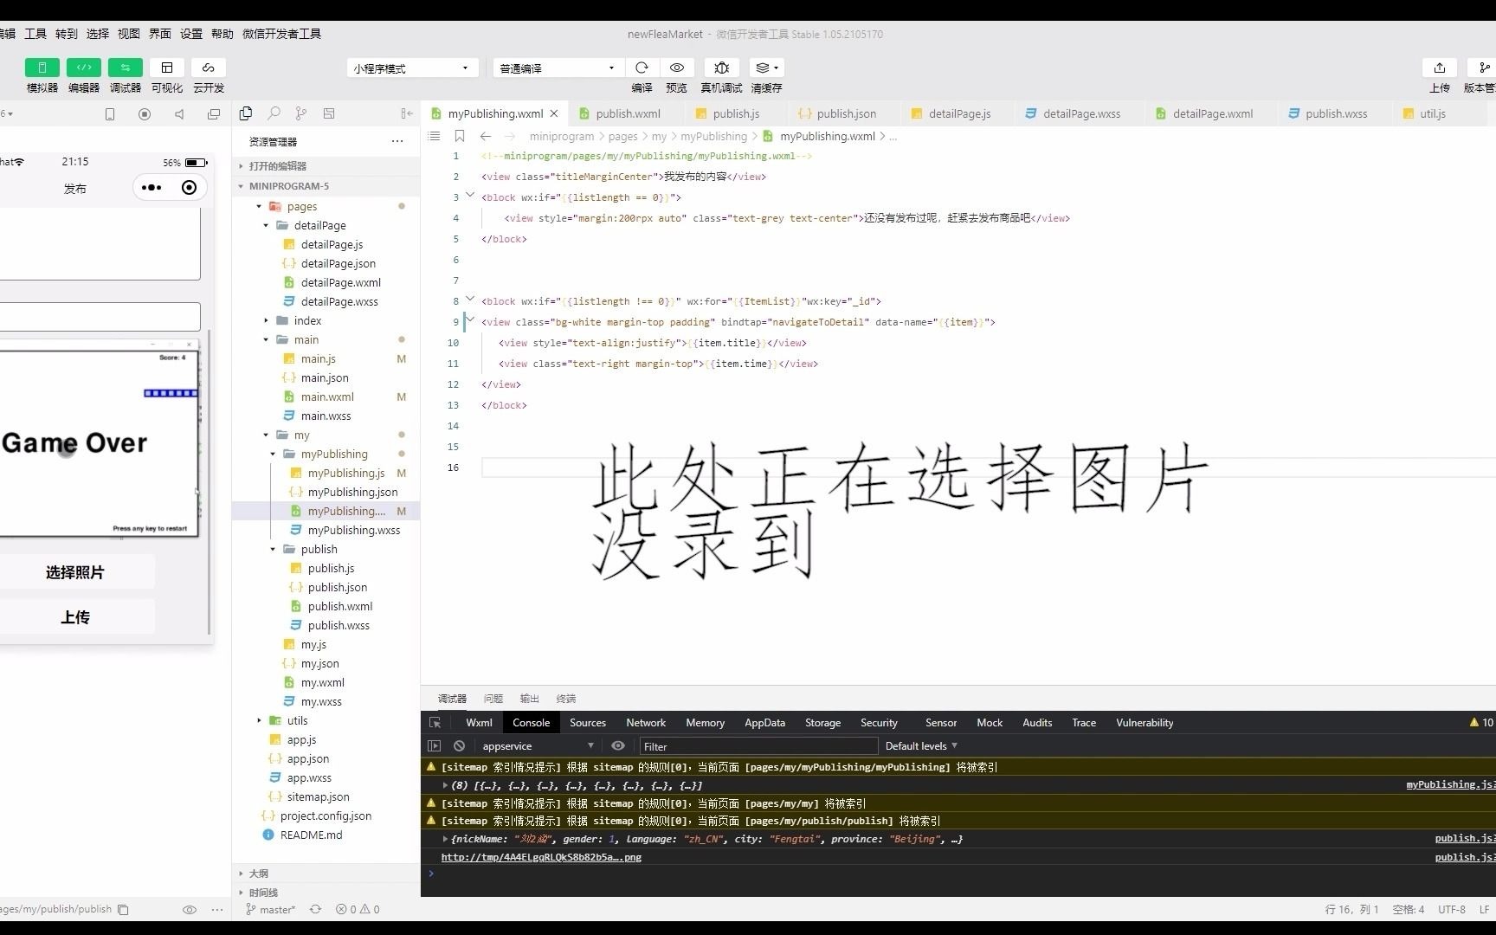Clear the console with the ban icon
This screenshot has height=935, width=1496.
point(460,746)
